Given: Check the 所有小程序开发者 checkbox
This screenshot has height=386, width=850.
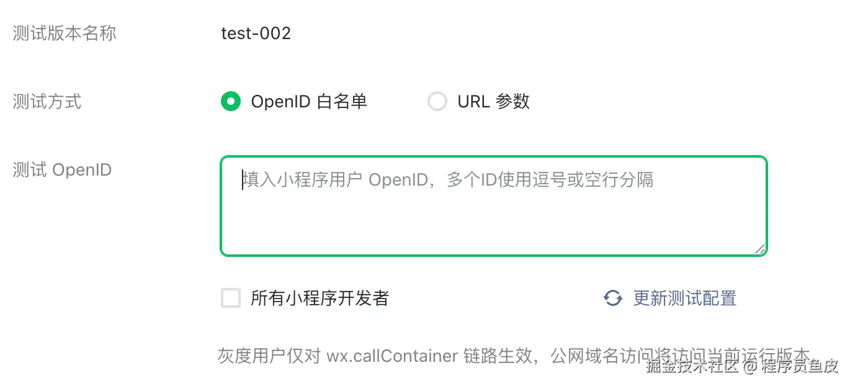Looking at the screenshot, I should [231, 298].
